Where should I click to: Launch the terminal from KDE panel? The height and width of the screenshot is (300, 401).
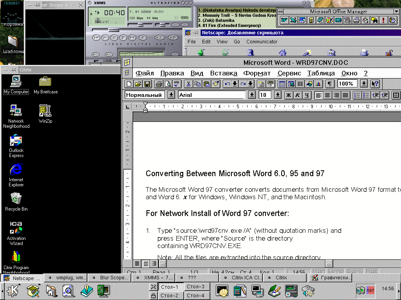(x=222, y=291)
